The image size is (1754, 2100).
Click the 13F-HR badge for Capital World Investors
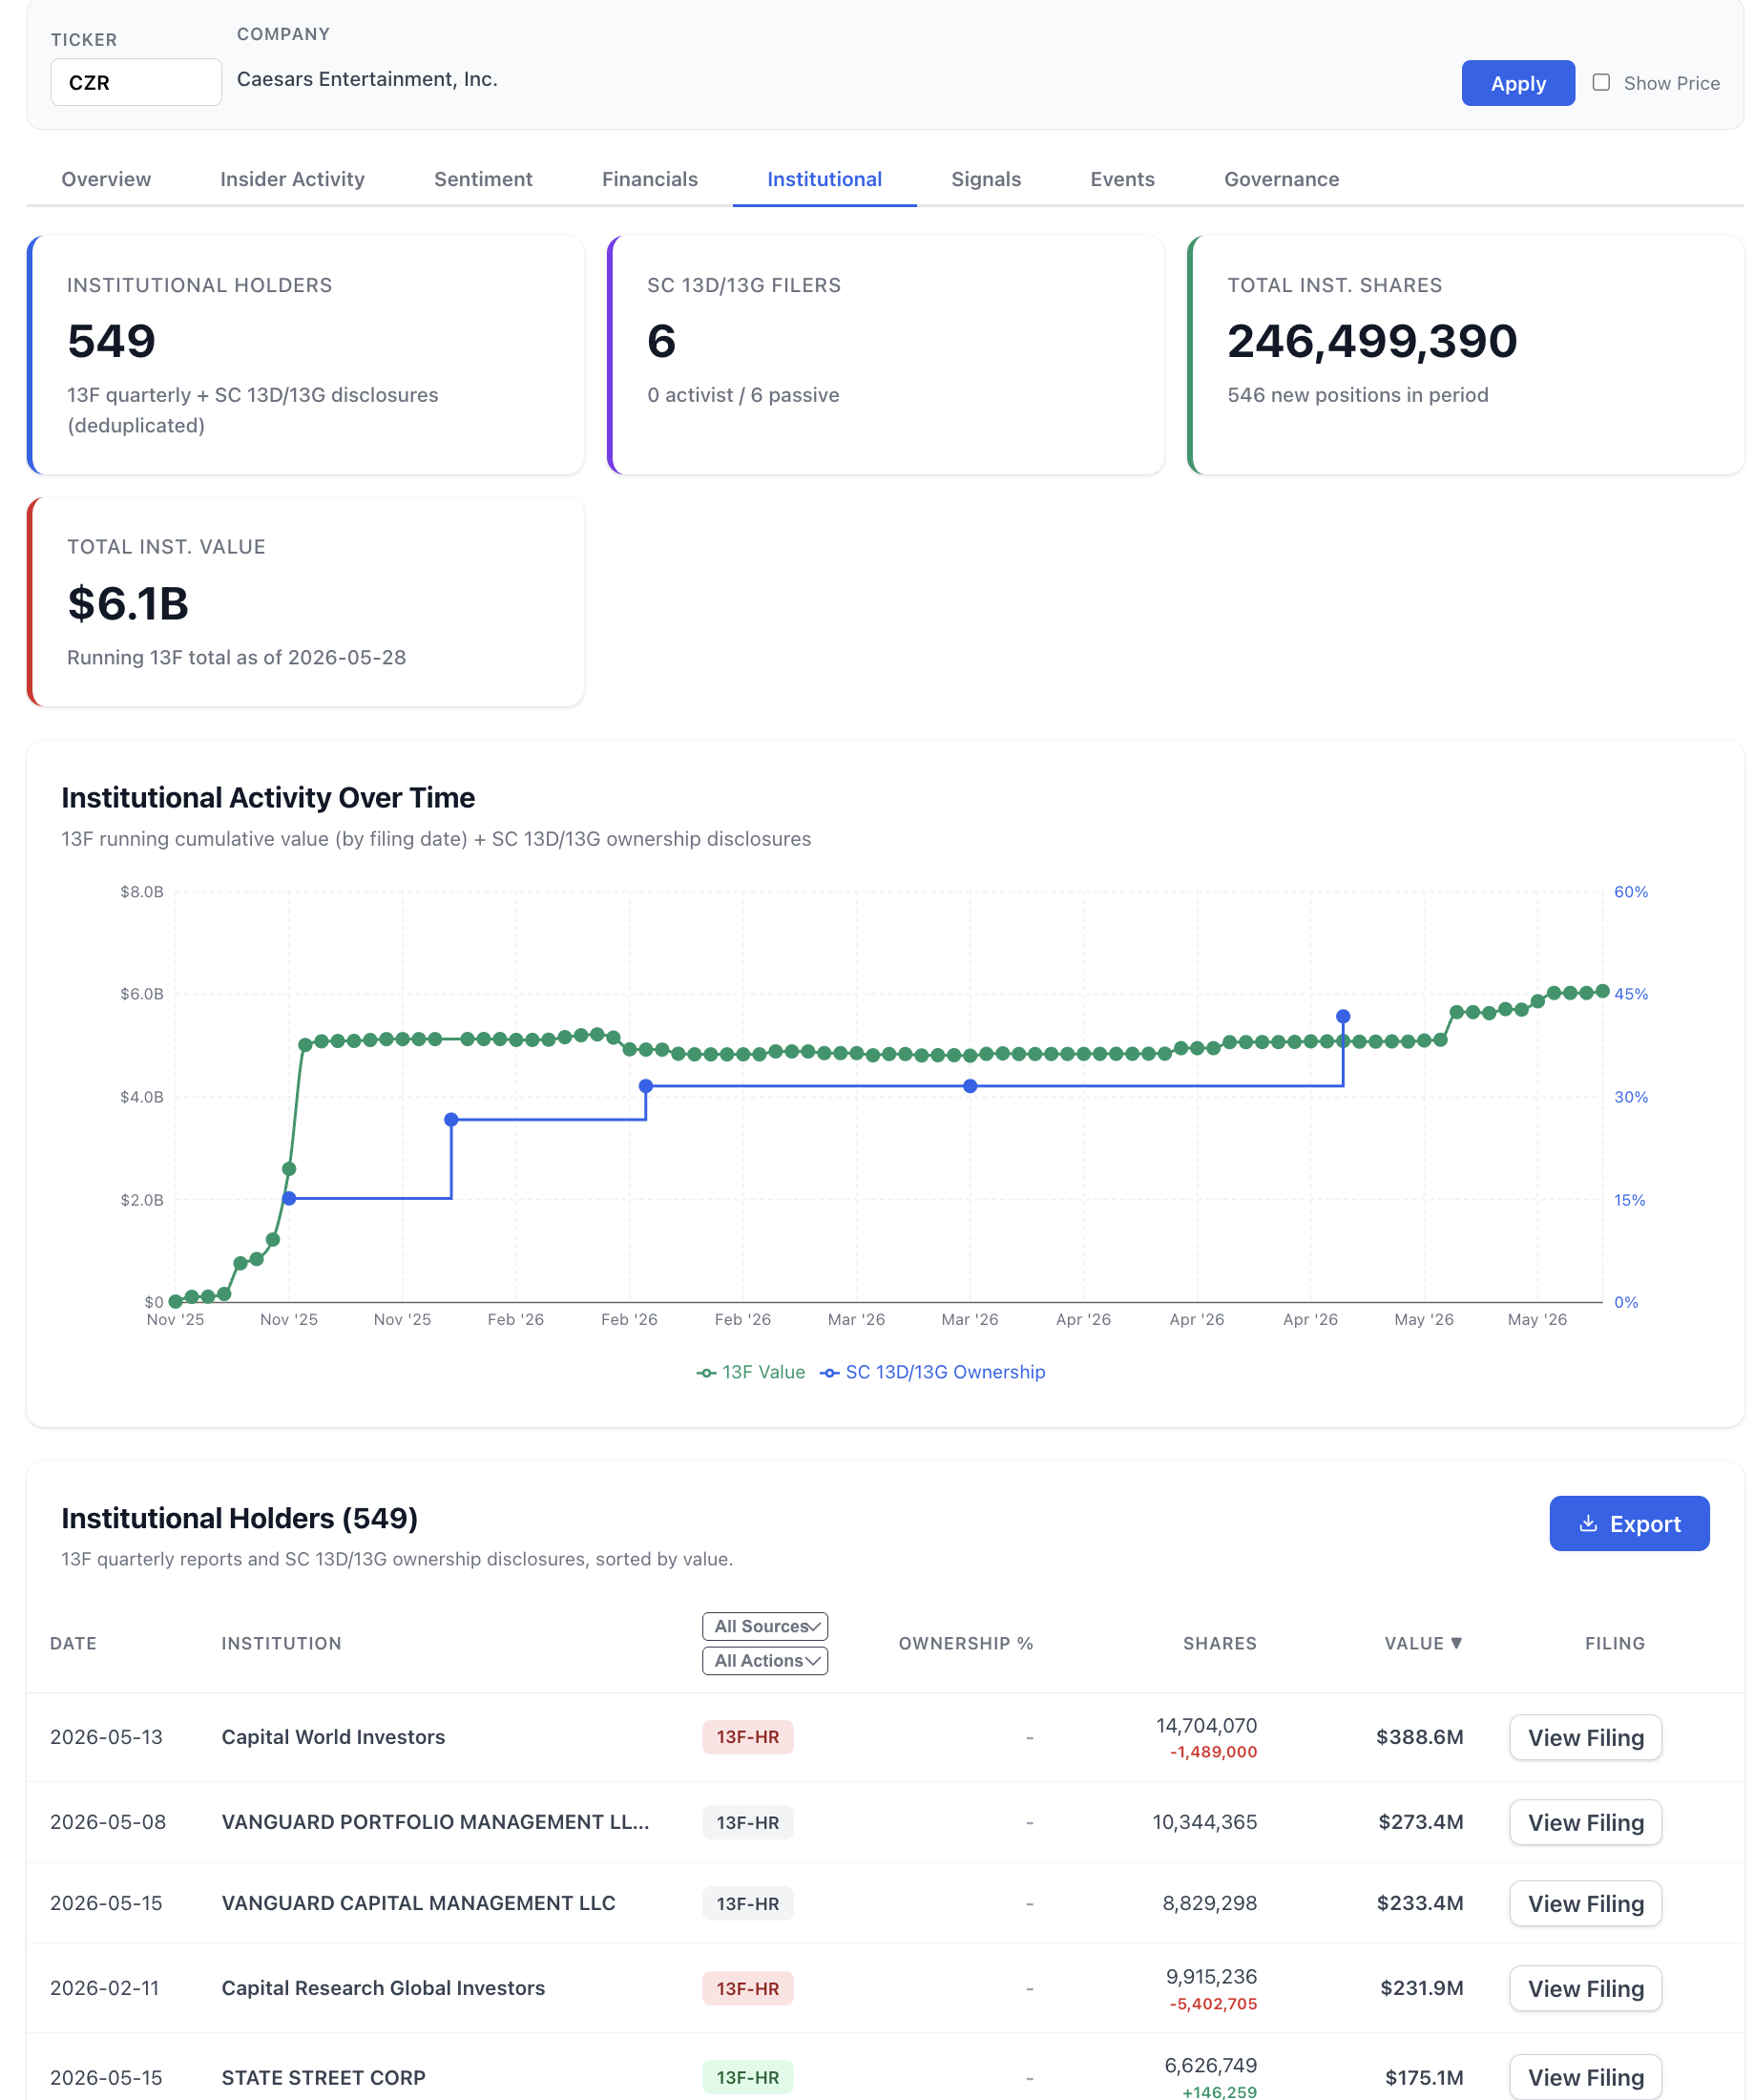(x=747, y=1737)
